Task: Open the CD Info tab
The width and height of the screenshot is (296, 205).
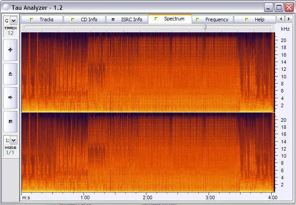Action: 84,19
